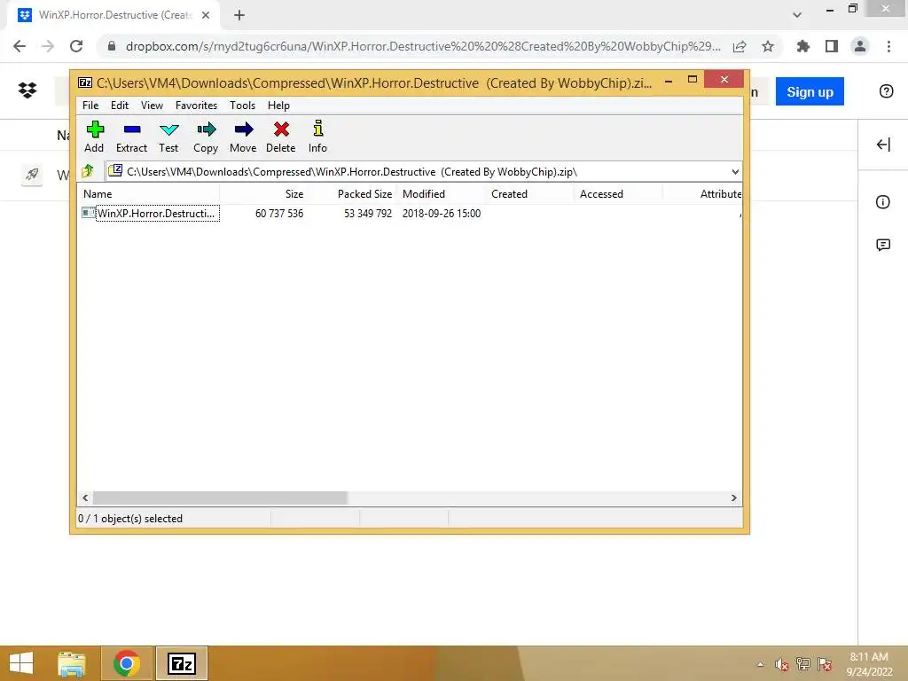Click the modified date 2018-09-26 15:00
Viewport: 908px width, 681px height.
click(x=442, y=213)
